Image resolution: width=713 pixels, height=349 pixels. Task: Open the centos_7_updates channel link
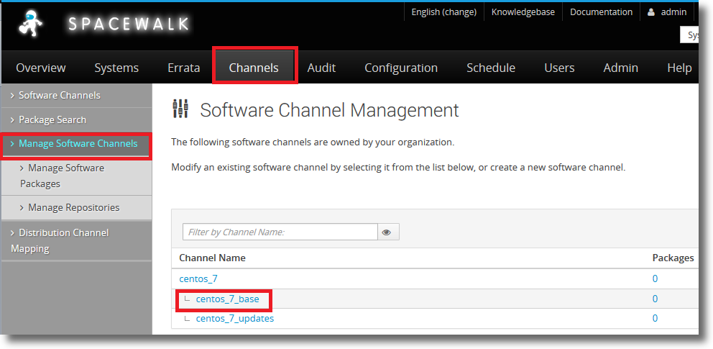234,319
